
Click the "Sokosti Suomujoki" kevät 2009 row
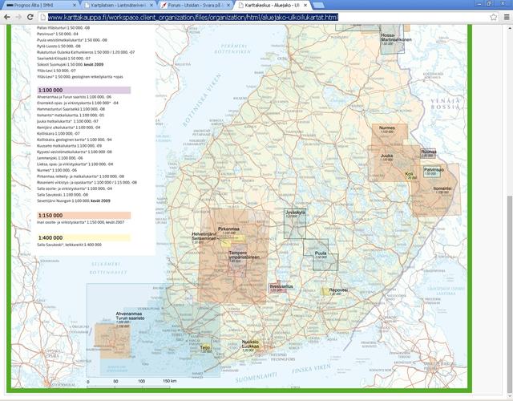click(x=70, y=64)
